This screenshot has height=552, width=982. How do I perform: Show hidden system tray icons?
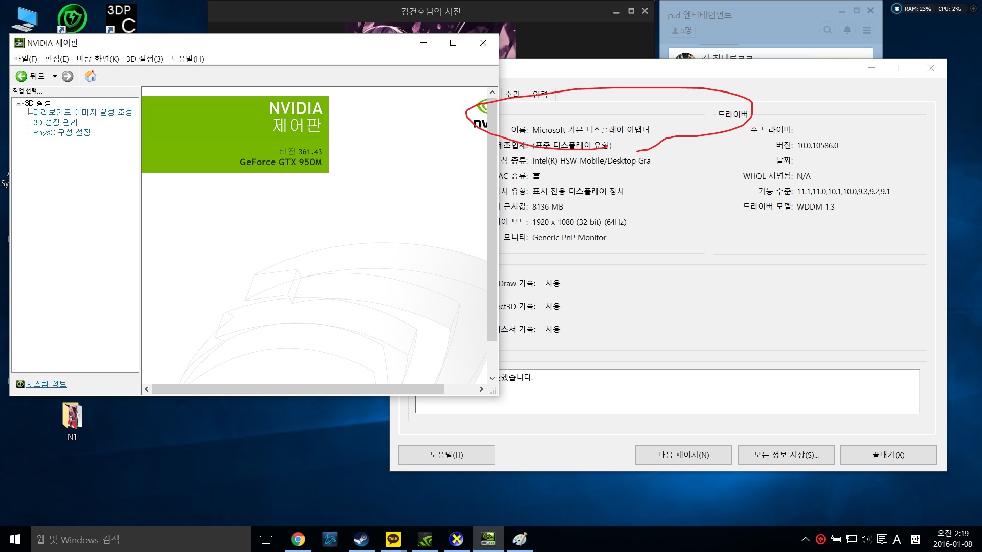pyautogui.click(x=805, y=539)
